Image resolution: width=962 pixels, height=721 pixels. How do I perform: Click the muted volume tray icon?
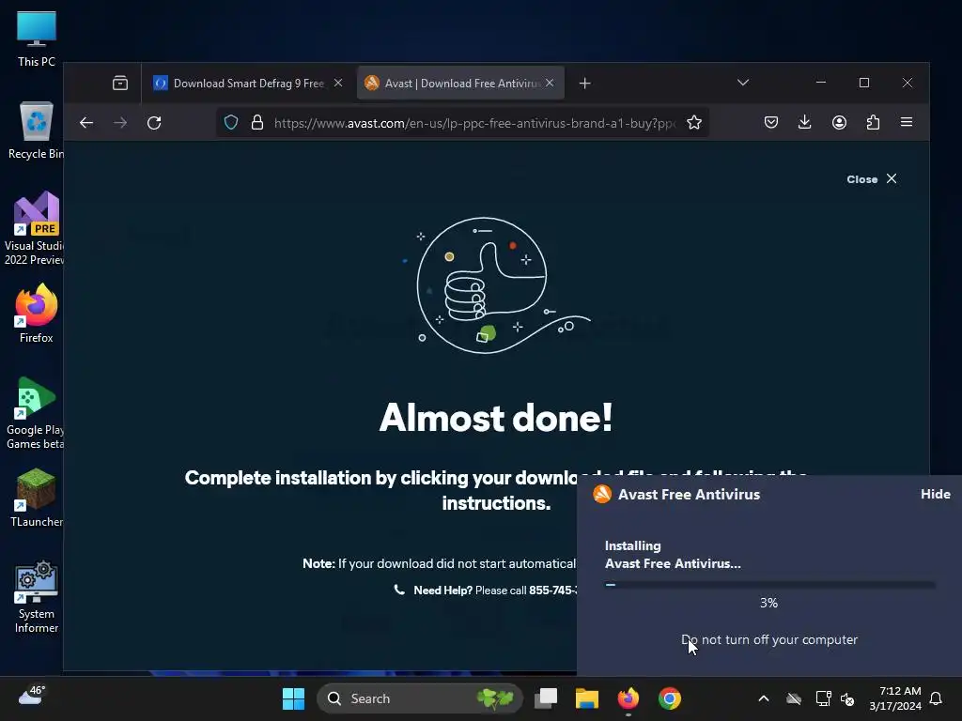click(x=847, y=698)
